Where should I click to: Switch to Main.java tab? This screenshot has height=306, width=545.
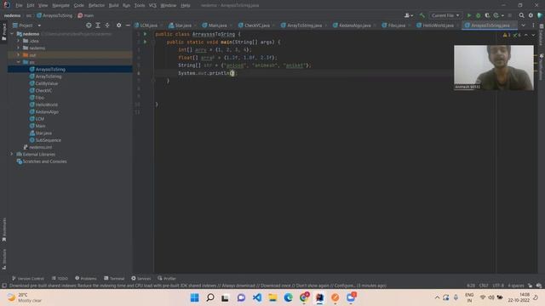coord(218,25)
